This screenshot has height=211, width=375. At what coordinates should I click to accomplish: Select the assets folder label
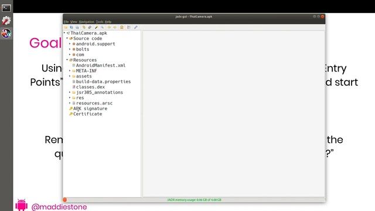click(x=84, y=76)
